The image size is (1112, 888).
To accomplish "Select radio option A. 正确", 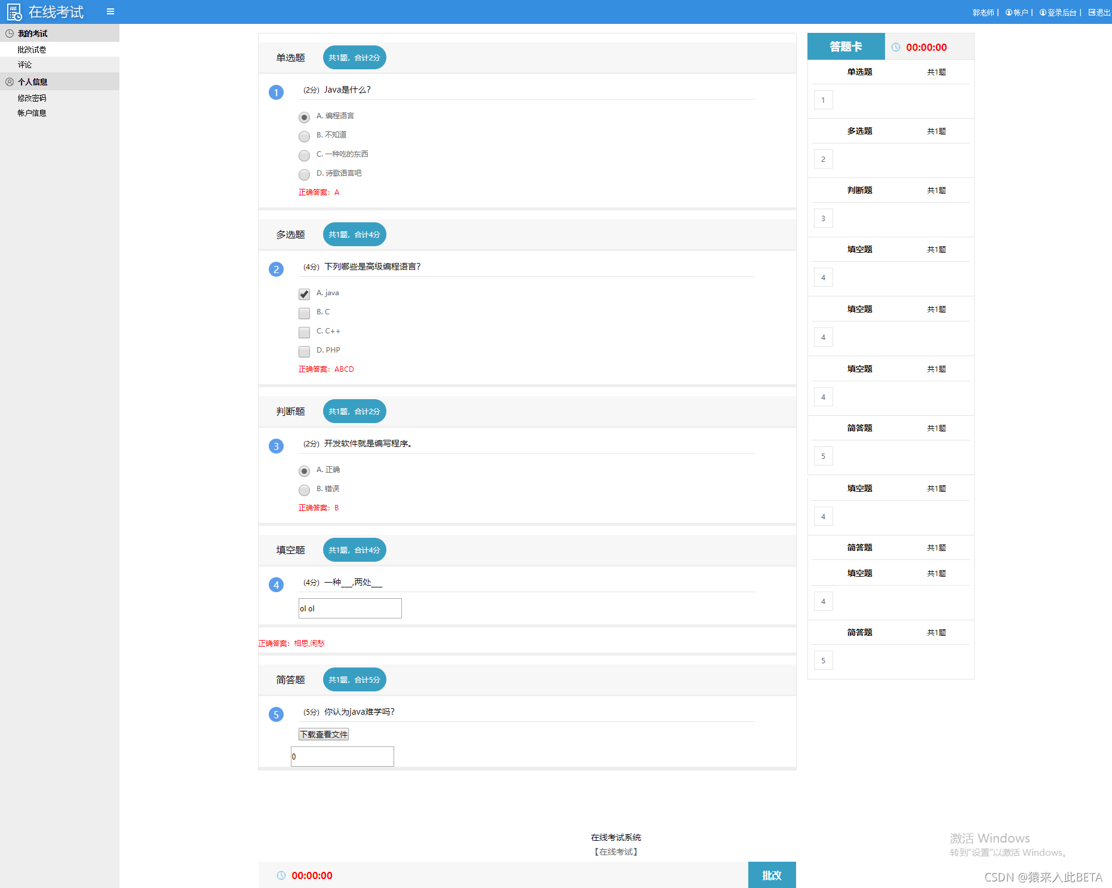I will pos(304,471).
